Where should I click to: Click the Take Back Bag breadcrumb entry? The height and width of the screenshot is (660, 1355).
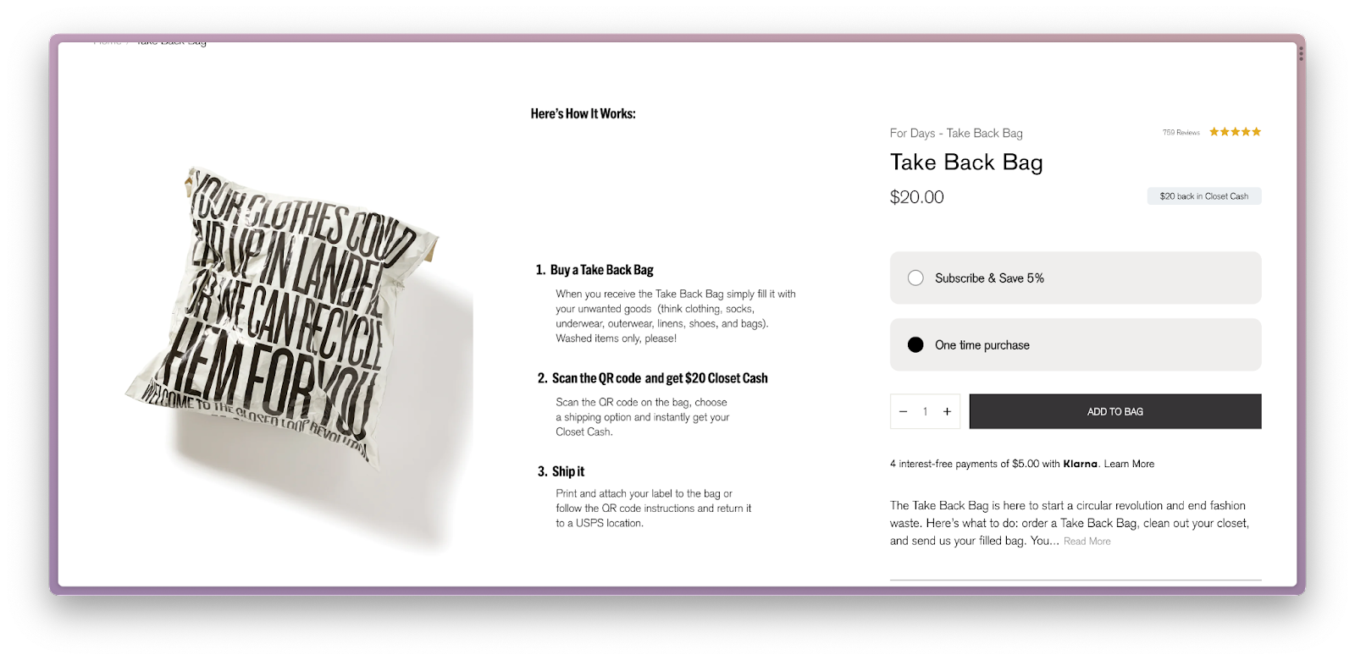[170, 41]
